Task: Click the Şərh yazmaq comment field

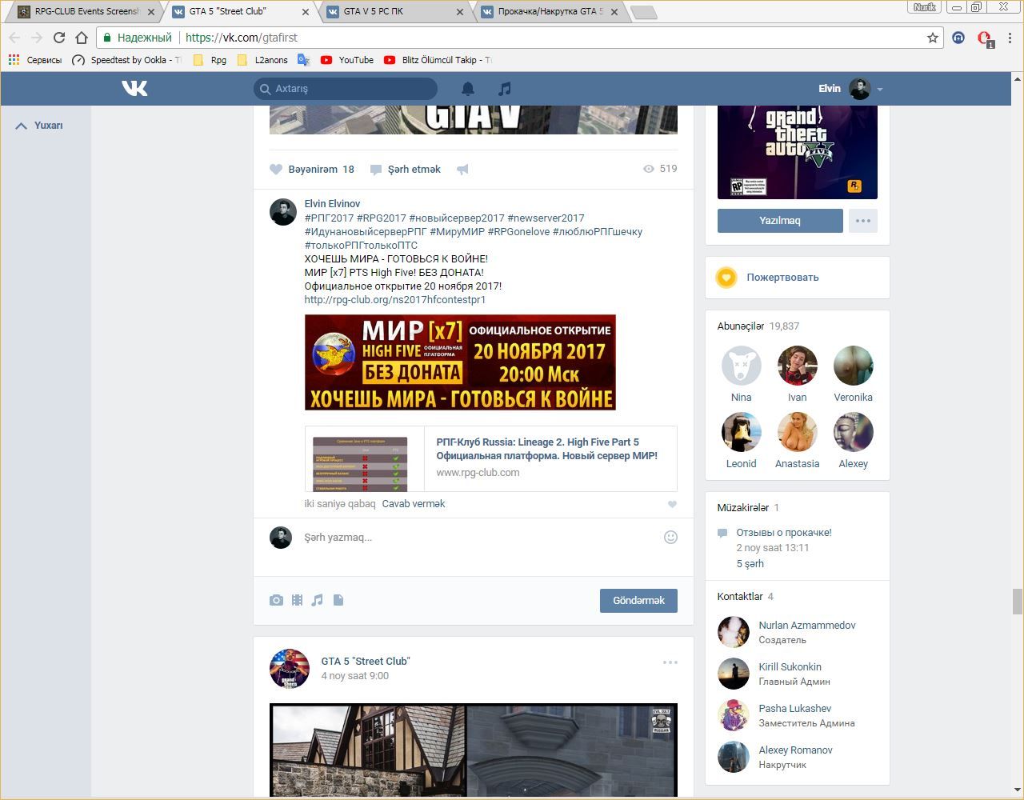Action: 480,538
